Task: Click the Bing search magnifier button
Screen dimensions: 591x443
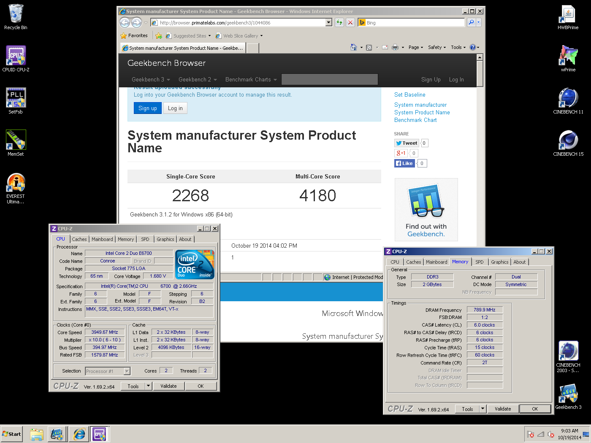Action: point(471,22)
